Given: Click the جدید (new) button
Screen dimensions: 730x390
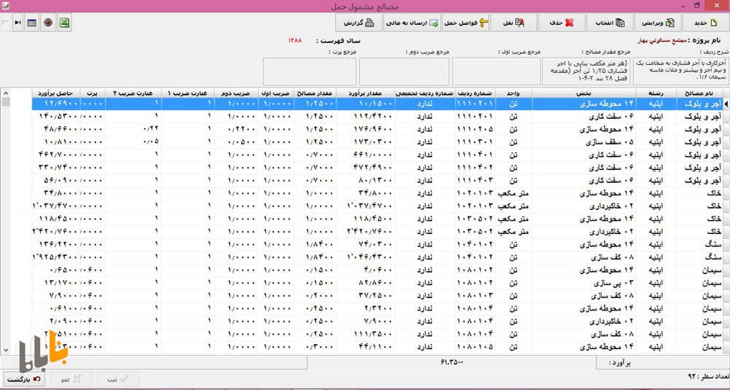Looking at the screenshot, I should point(707,23).
